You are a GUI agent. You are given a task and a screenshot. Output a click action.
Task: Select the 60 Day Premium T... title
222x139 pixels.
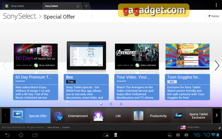pyautogui.click(x=34, y=77)
